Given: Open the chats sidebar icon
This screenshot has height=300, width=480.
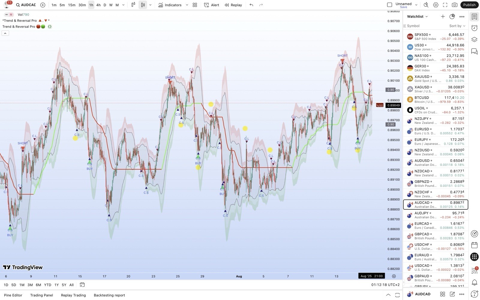Looking at the screenshot, I should click(x=474, y=51).
